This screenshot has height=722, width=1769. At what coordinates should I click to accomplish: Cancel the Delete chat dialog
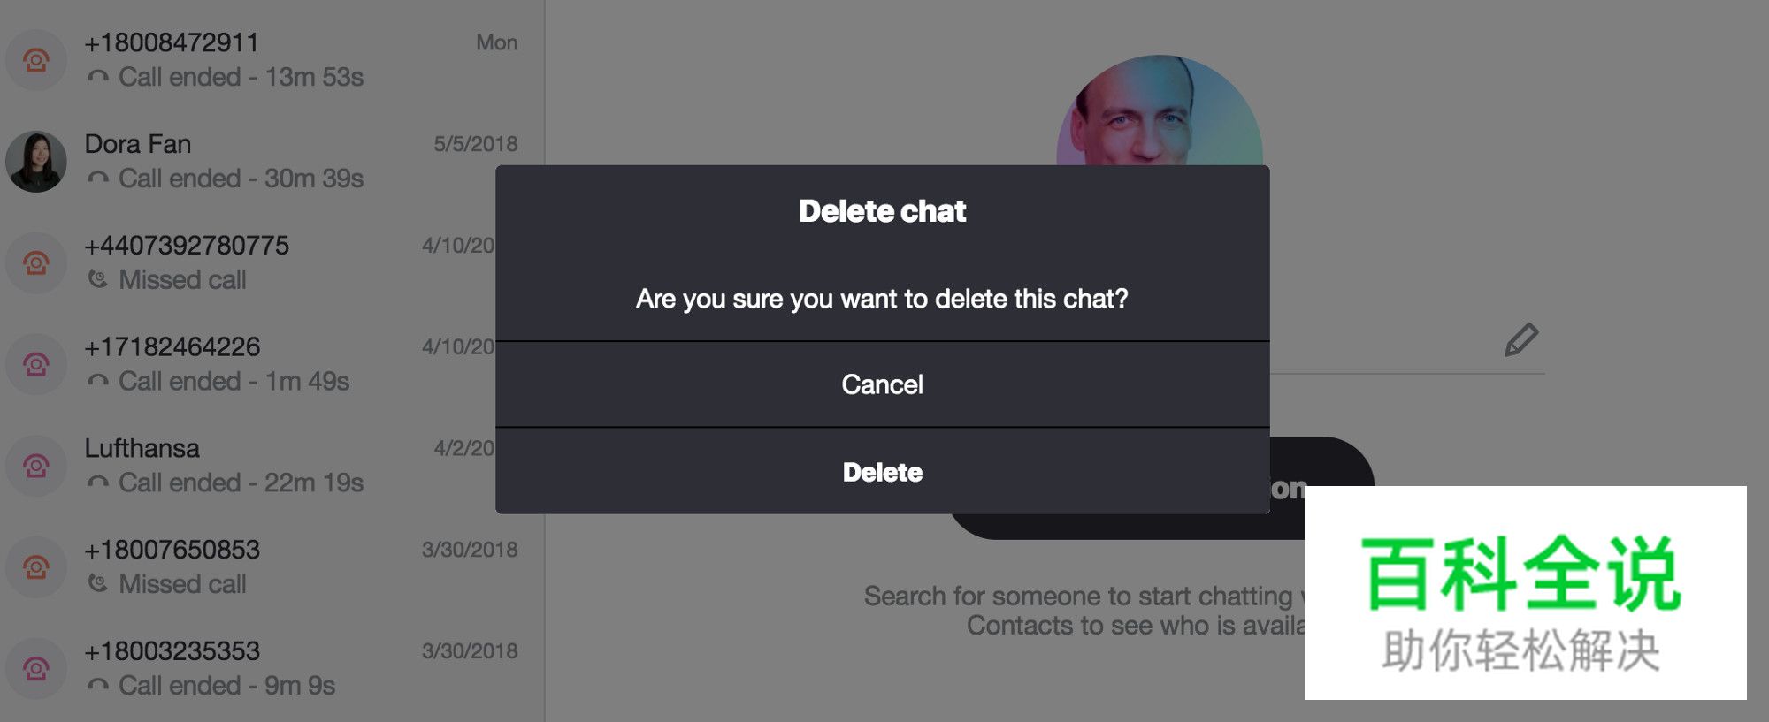pos(882,384)
